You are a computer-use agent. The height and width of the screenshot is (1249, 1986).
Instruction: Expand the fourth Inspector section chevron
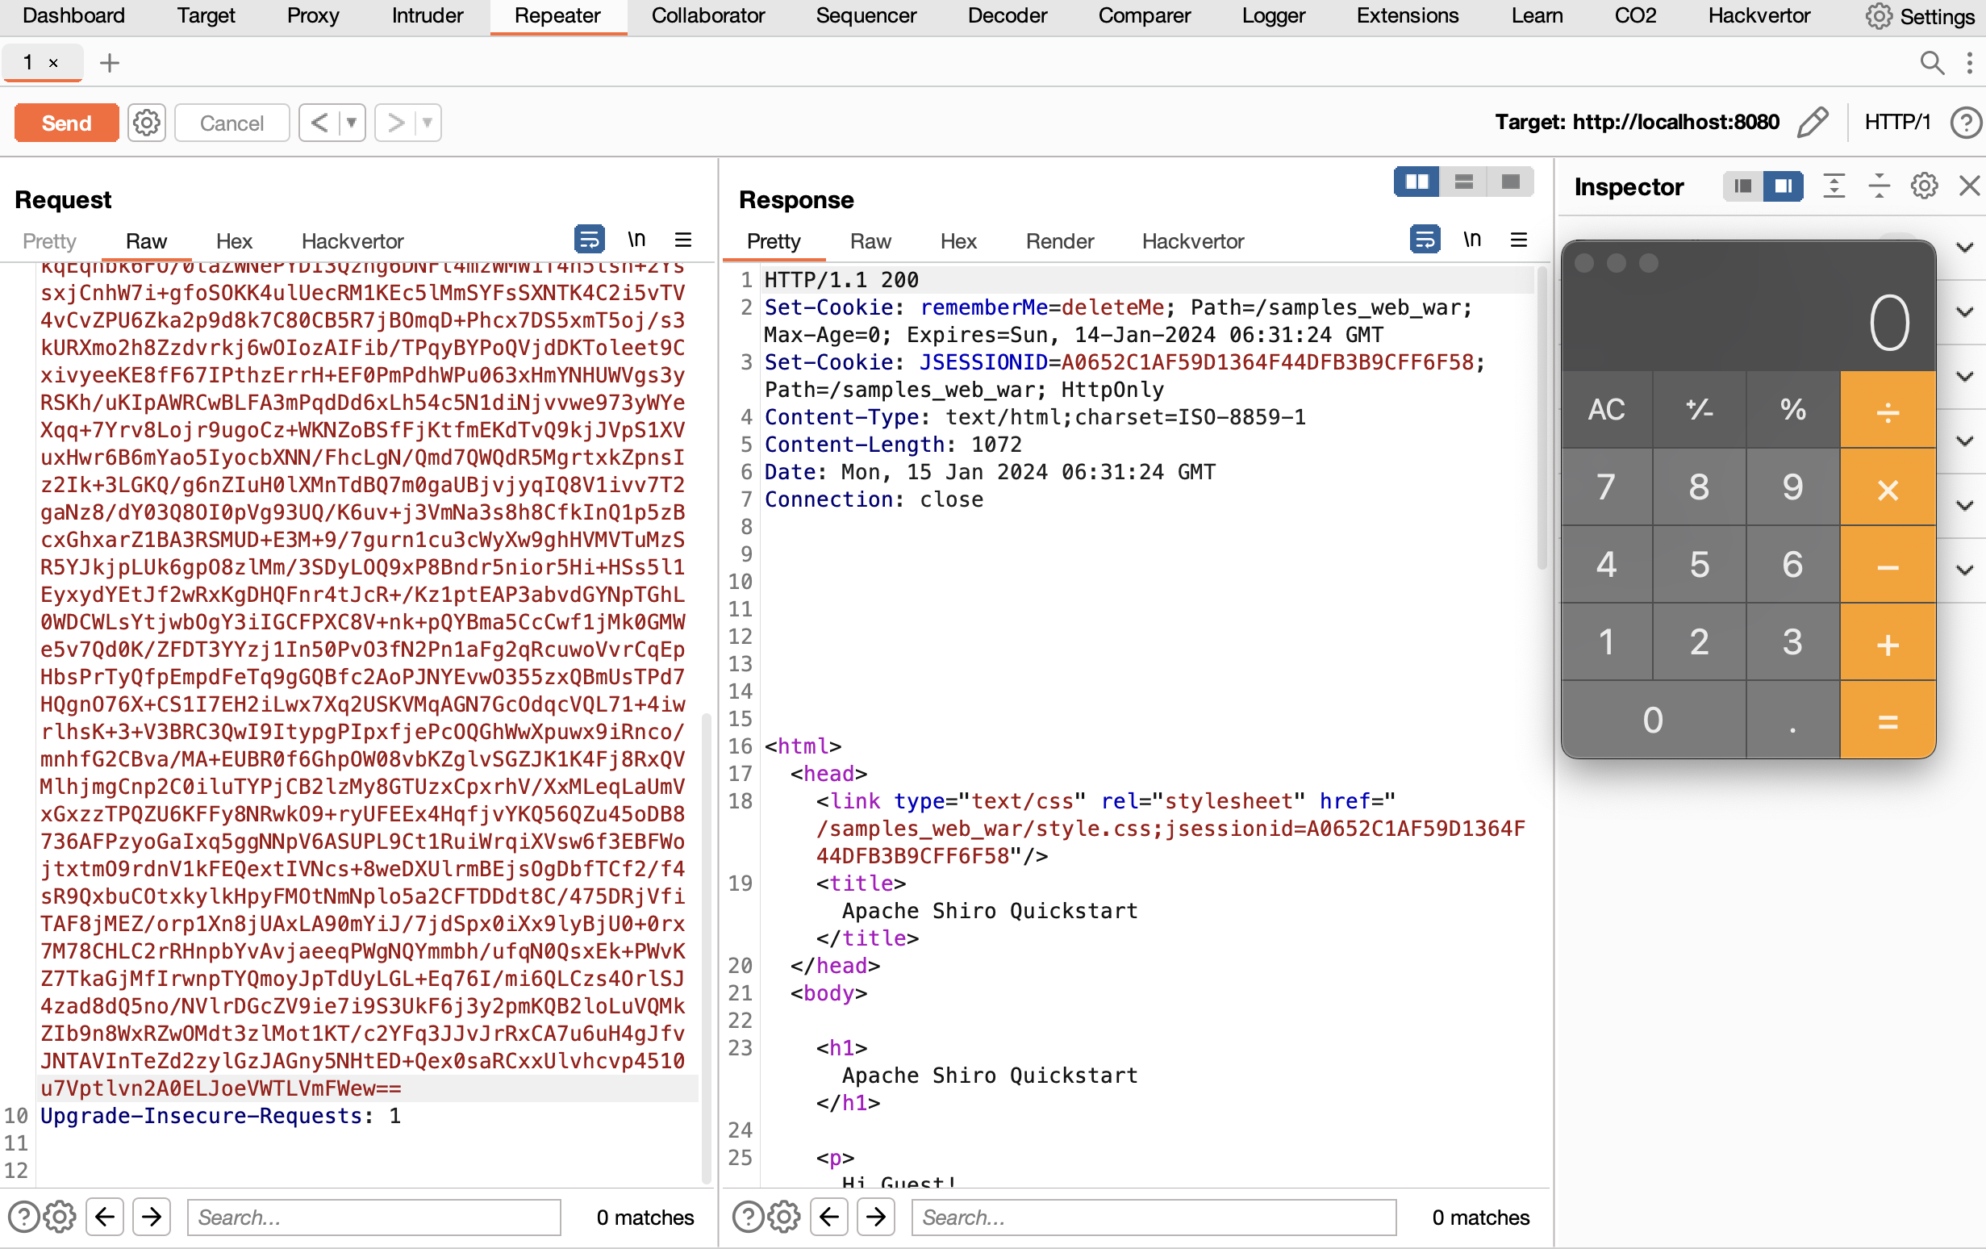1965,441
